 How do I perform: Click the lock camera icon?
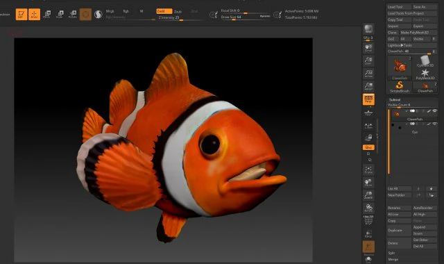click(368, 138)
